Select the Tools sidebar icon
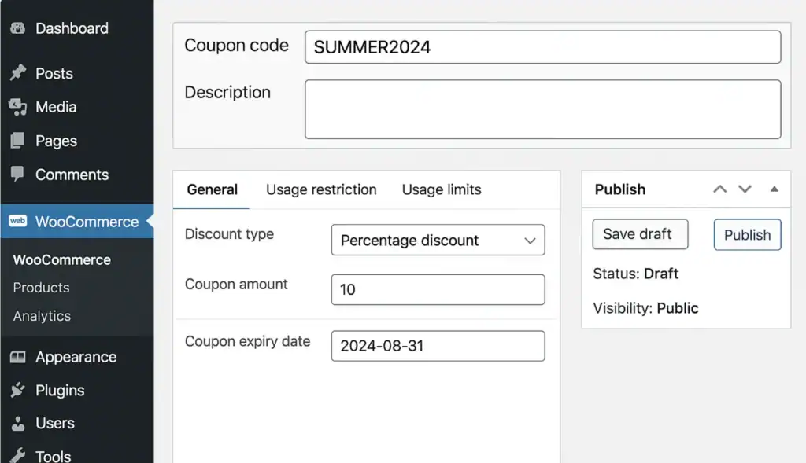The height and width of the screenshot is (463, 806). (x=17, y=454)
